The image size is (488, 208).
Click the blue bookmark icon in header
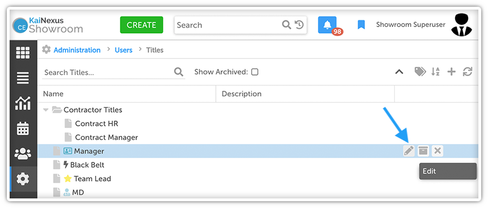coord(361,25)
